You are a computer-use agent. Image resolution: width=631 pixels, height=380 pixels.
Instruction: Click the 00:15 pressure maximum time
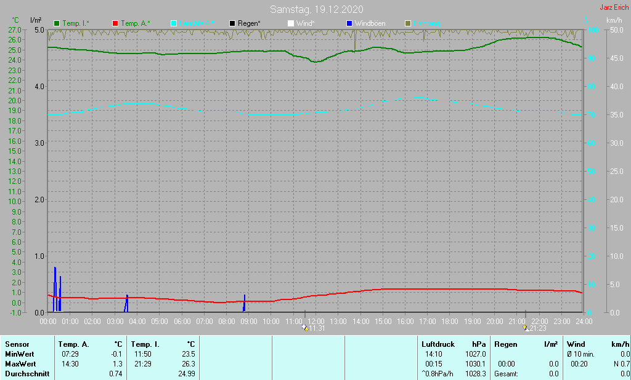pyautogui.click(x=434, y=364)
